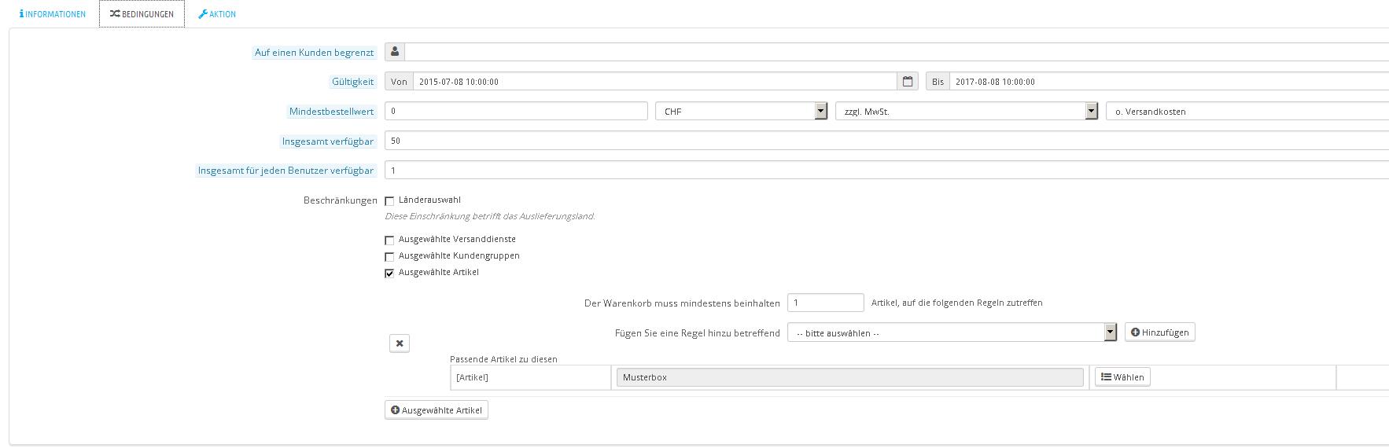This screenshot has height=448, width=1389.
Task: Click the customer restriction input field
Action: 897,52
